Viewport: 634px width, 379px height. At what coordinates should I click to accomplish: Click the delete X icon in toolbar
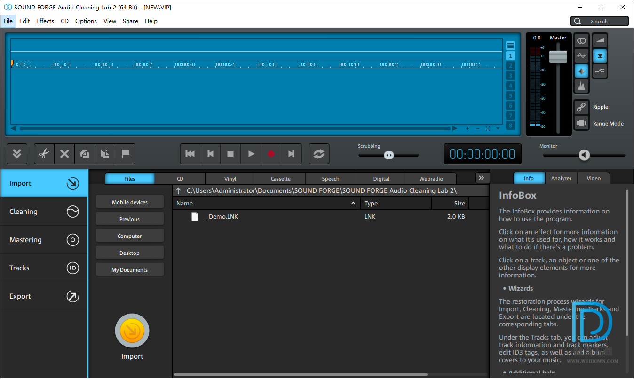(x=64, y=154)
